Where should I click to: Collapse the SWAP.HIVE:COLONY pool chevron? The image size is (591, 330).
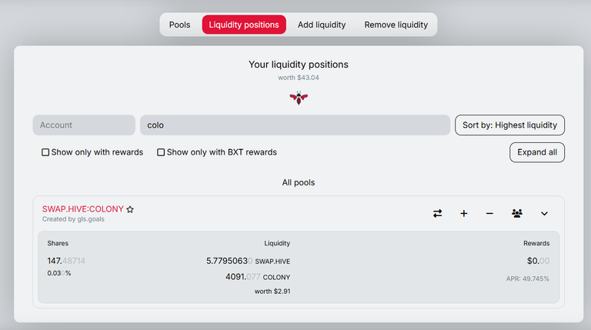(x=544, y=214)
